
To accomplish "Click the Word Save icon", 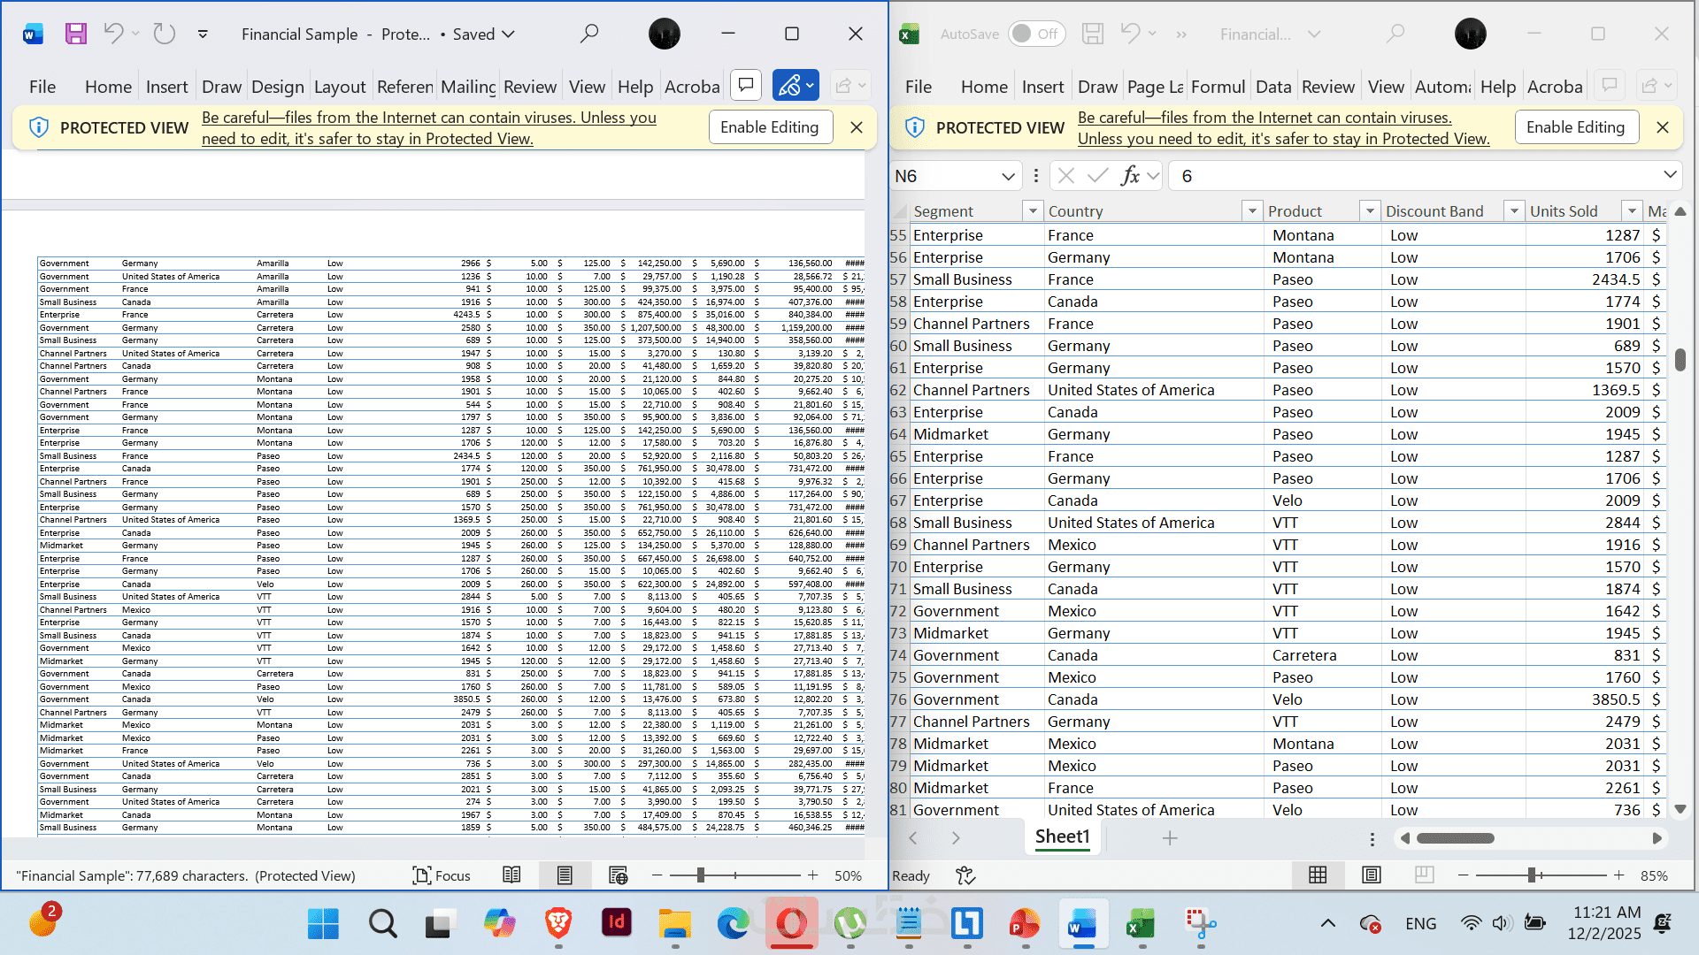I will (76, 34).
